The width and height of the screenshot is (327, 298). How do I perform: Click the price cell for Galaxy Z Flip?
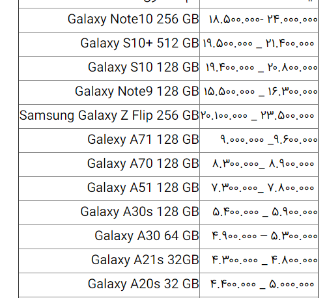tap(259, 116)
